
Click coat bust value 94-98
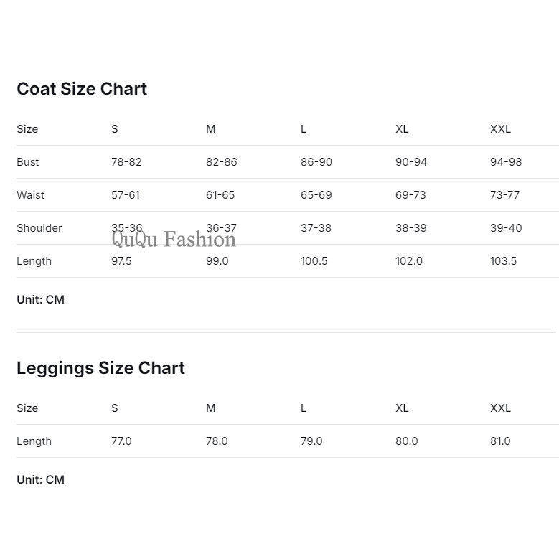point(505,162)
